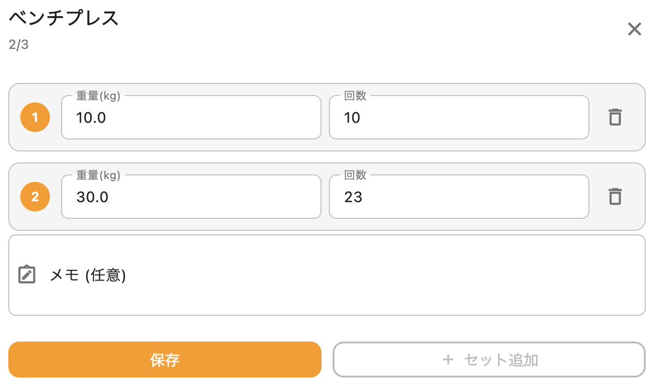Click the 回数 label on set 1

click(x=355, y=96)
